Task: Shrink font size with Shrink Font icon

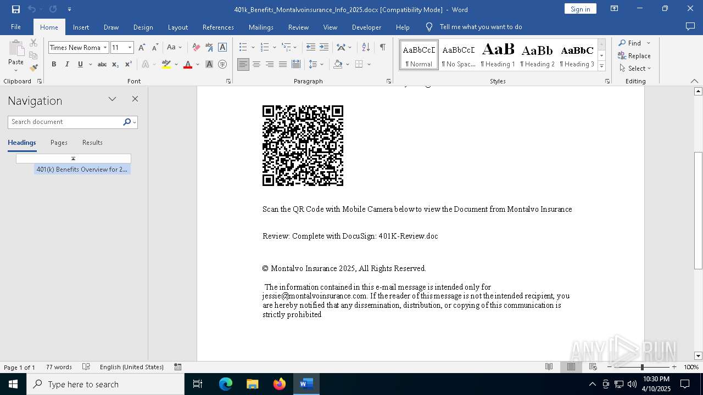Action: (155, 47)
